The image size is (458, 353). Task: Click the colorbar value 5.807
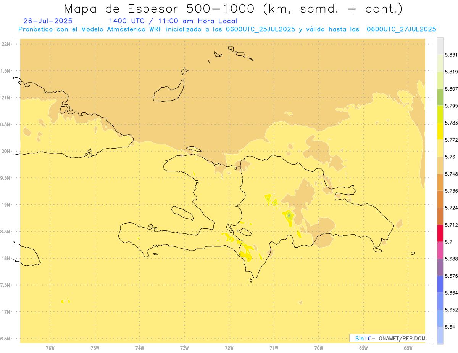tap(452, 89)
